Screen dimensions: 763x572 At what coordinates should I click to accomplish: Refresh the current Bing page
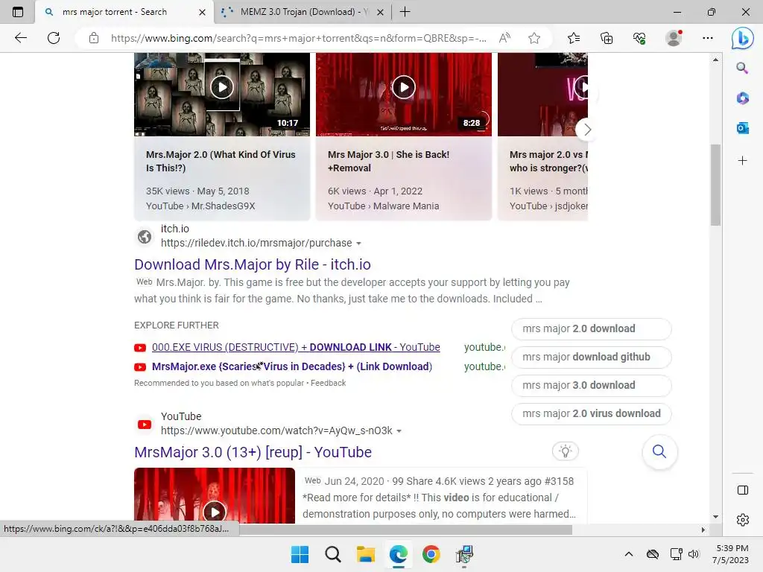click(x=54, y=38)
